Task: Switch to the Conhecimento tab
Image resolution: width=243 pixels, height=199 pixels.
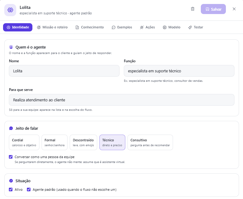Action: coord(90,27)
